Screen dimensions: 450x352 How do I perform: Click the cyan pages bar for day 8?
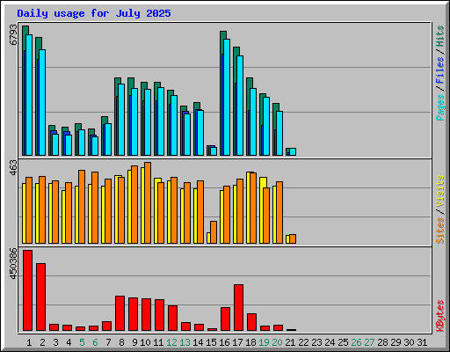click(121, 120)
